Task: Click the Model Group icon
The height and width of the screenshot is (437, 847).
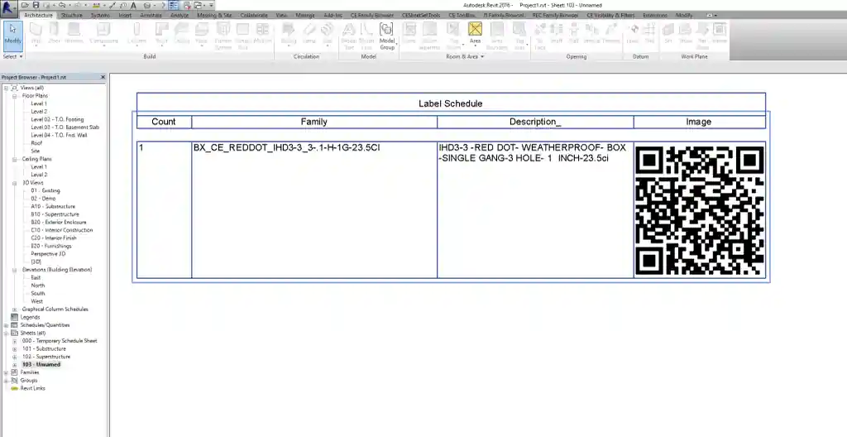Action: [386, 35]
